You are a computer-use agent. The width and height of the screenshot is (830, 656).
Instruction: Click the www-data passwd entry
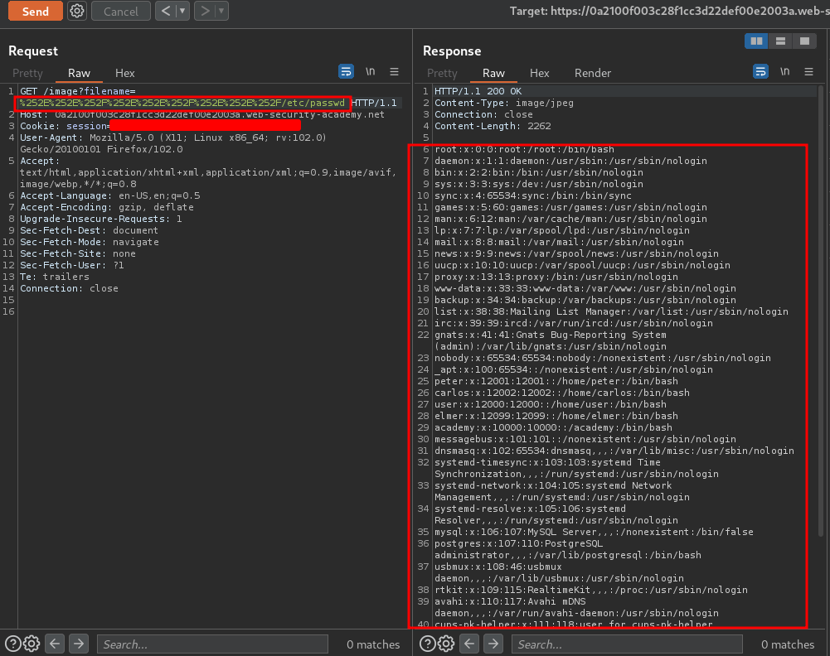585,288
